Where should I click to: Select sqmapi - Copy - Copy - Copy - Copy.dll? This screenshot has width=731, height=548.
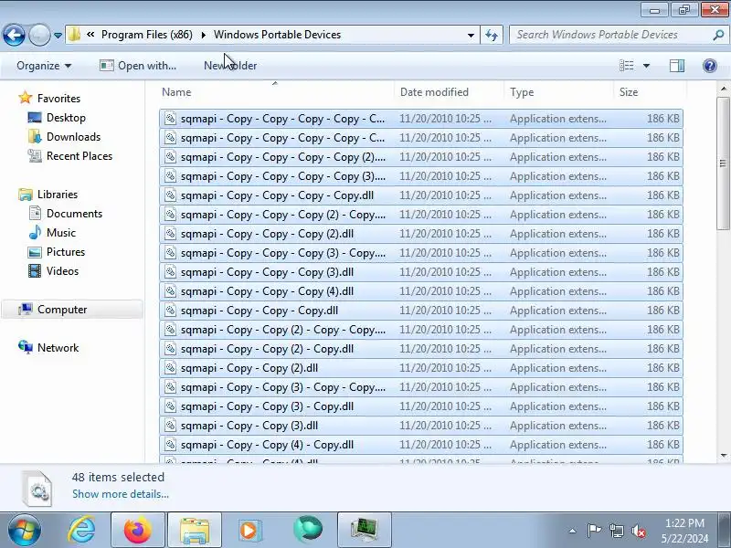click(x=421, y=195)
